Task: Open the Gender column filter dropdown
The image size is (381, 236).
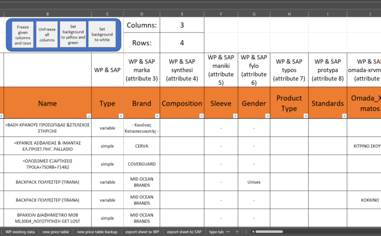Action: coord(267,116)
